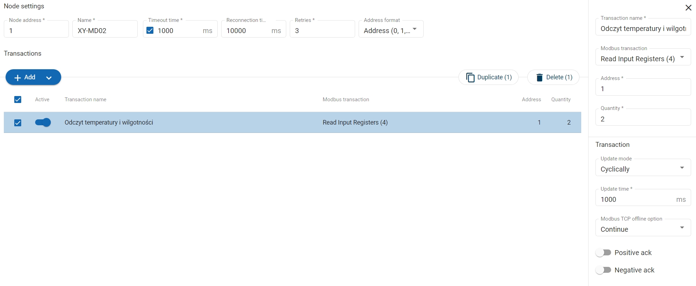The image size is (696, 286).
Task: Click the Node address input field
Action: (36, 30)
